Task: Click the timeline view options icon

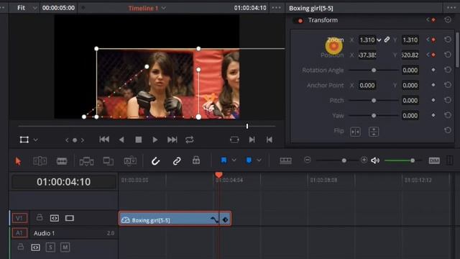Action: tap(285, 160)
